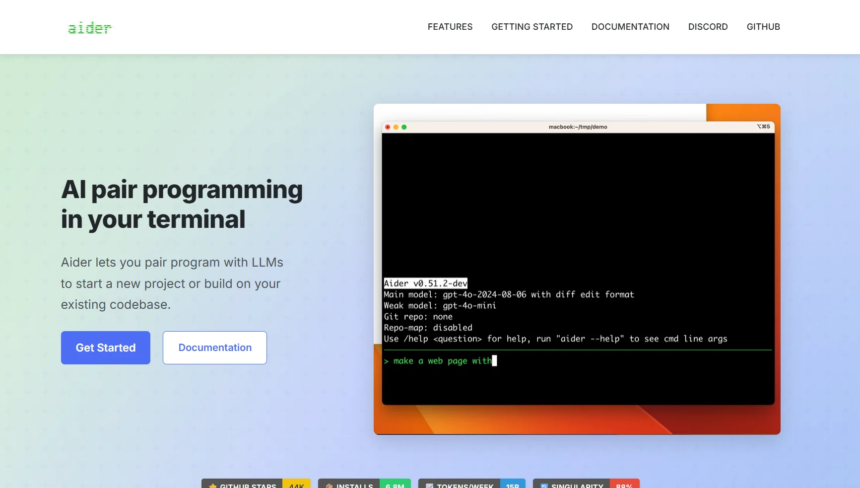Click the 'Aider lets you pair program' paragraph

click(172, 283)
